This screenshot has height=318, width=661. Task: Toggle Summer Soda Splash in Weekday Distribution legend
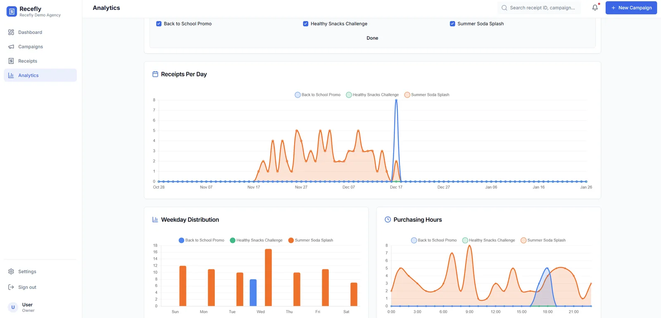click(x=311, y=240)
